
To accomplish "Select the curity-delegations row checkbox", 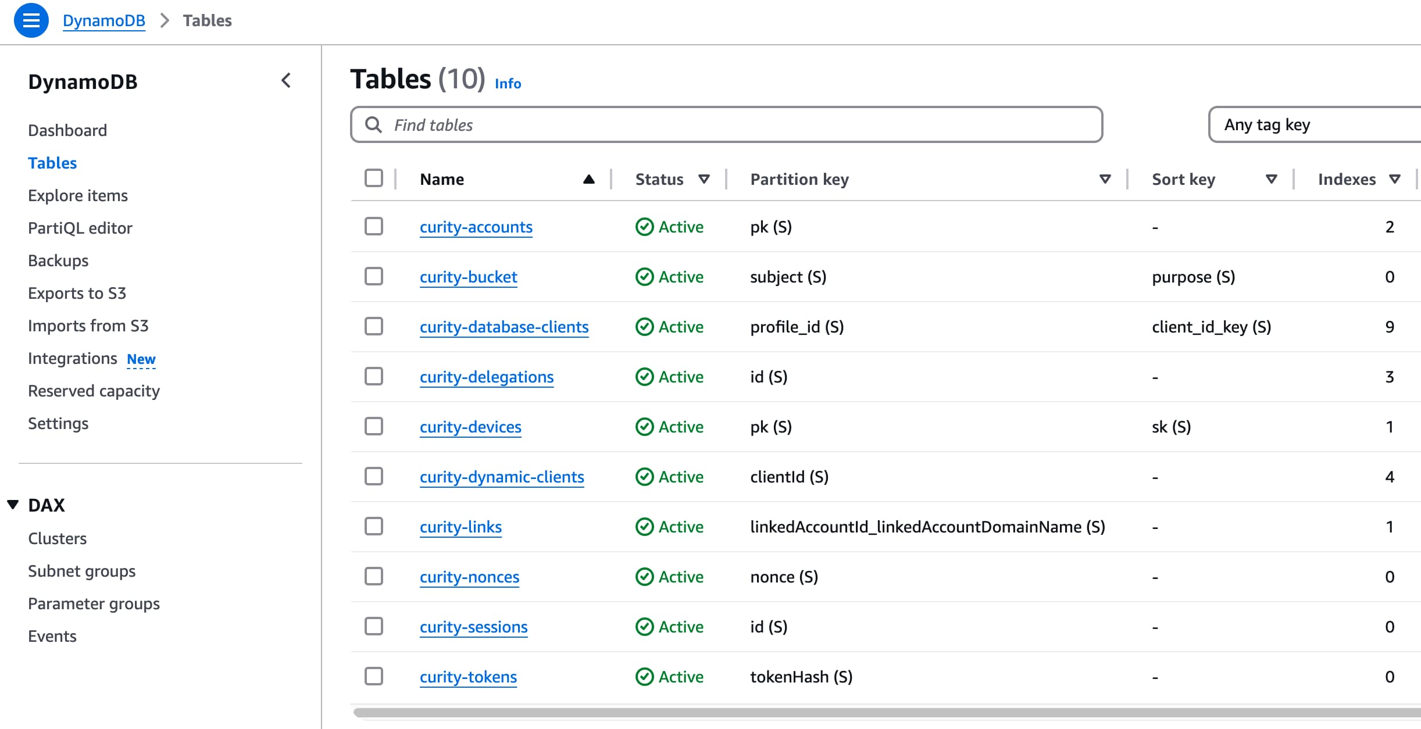I will pyautogui.click(x=374, y=376).
